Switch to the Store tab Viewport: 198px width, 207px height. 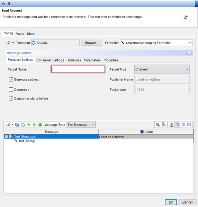(31, 34)
